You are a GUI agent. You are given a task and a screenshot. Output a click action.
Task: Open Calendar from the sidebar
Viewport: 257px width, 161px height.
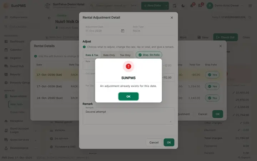point(16,50)
